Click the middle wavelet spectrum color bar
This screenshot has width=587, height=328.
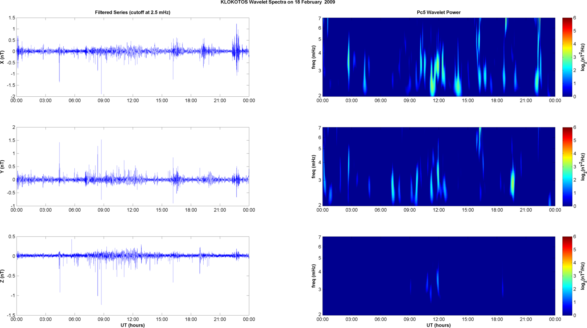click(567, 167)
